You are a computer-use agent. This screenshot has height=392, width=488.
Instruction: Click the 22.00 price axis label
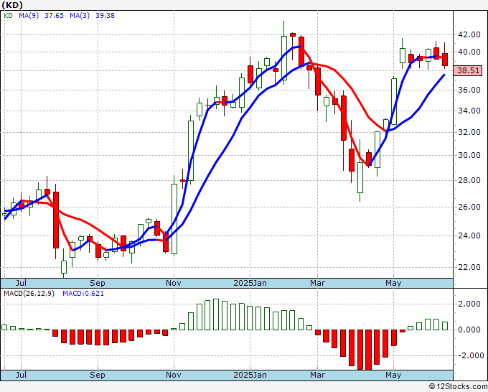[x=469, y=267]
